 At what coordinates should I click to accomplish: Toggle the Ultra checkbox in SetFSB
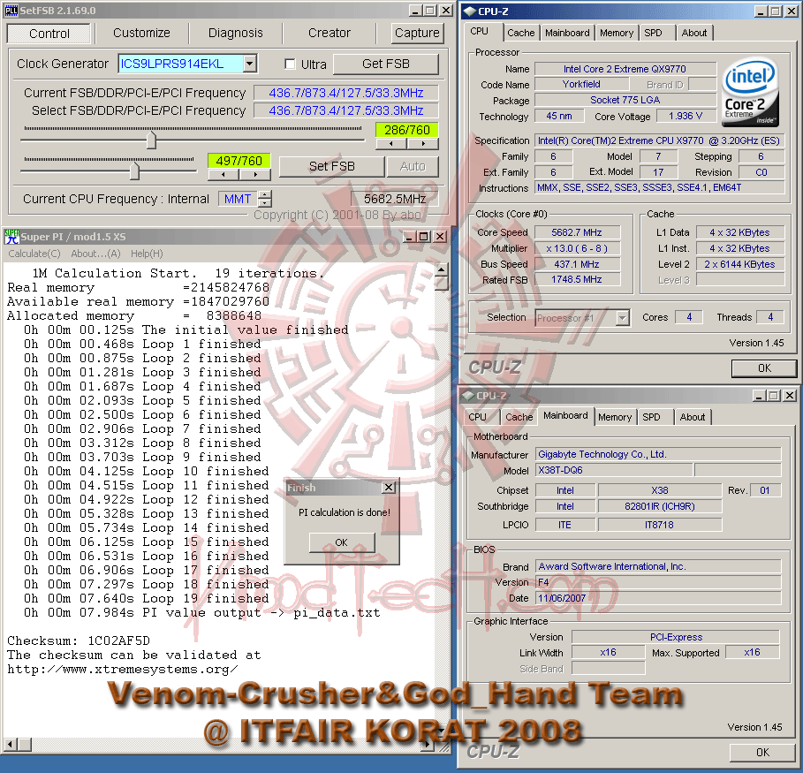click(290, 64)
